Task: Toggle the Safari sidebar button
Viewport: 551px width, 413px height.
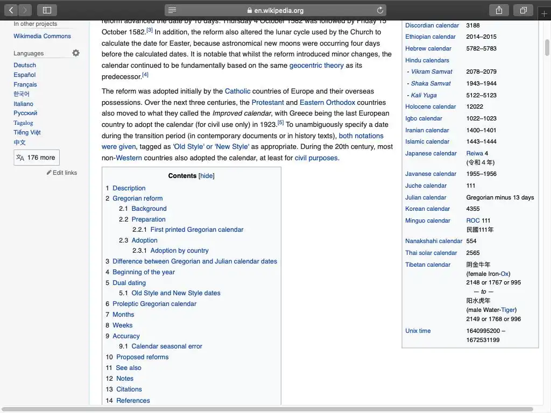Action: click(47, 10)
